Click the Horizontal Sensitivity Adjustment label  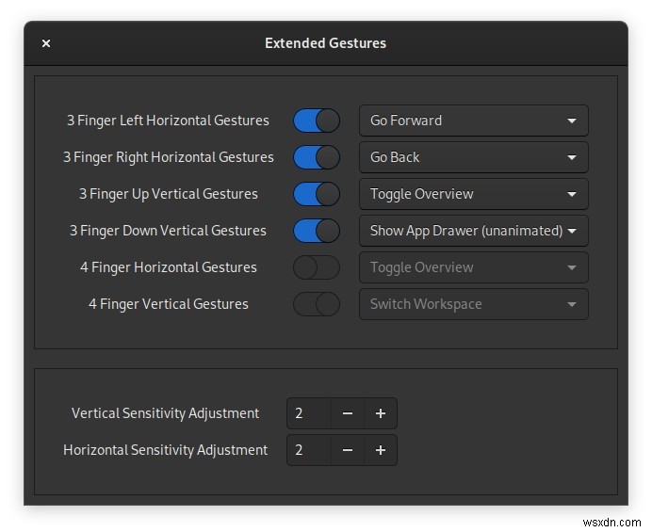(x=165, y=450)
